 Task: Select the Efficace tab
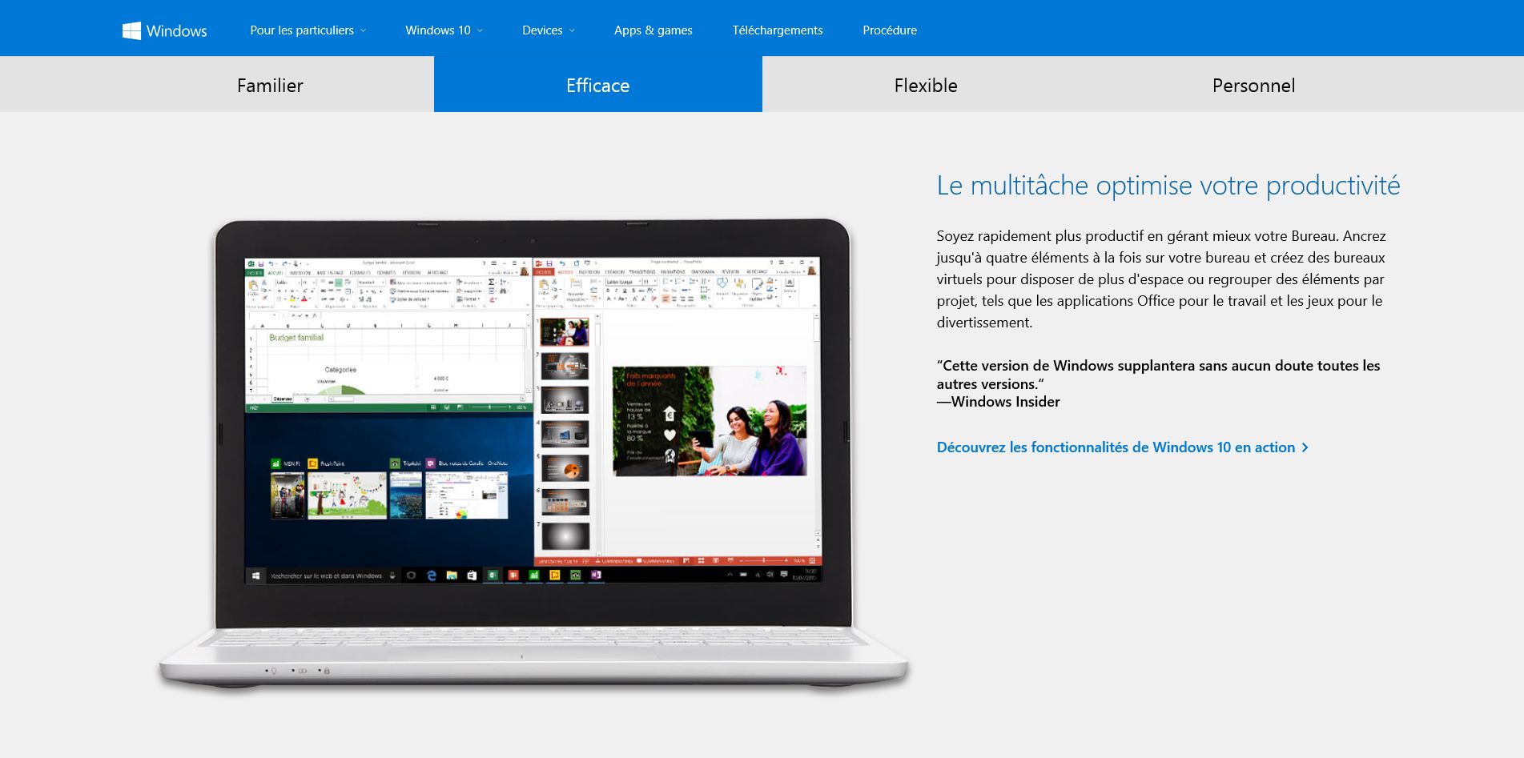coord(598,85)
